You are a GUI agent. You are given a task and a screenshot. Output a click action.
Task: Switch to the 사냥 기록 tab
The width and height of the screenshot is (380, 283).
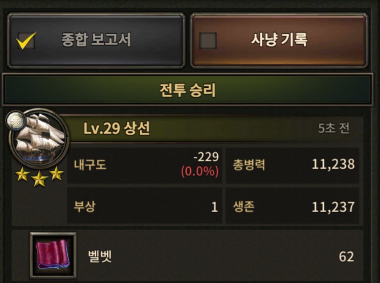279,40
